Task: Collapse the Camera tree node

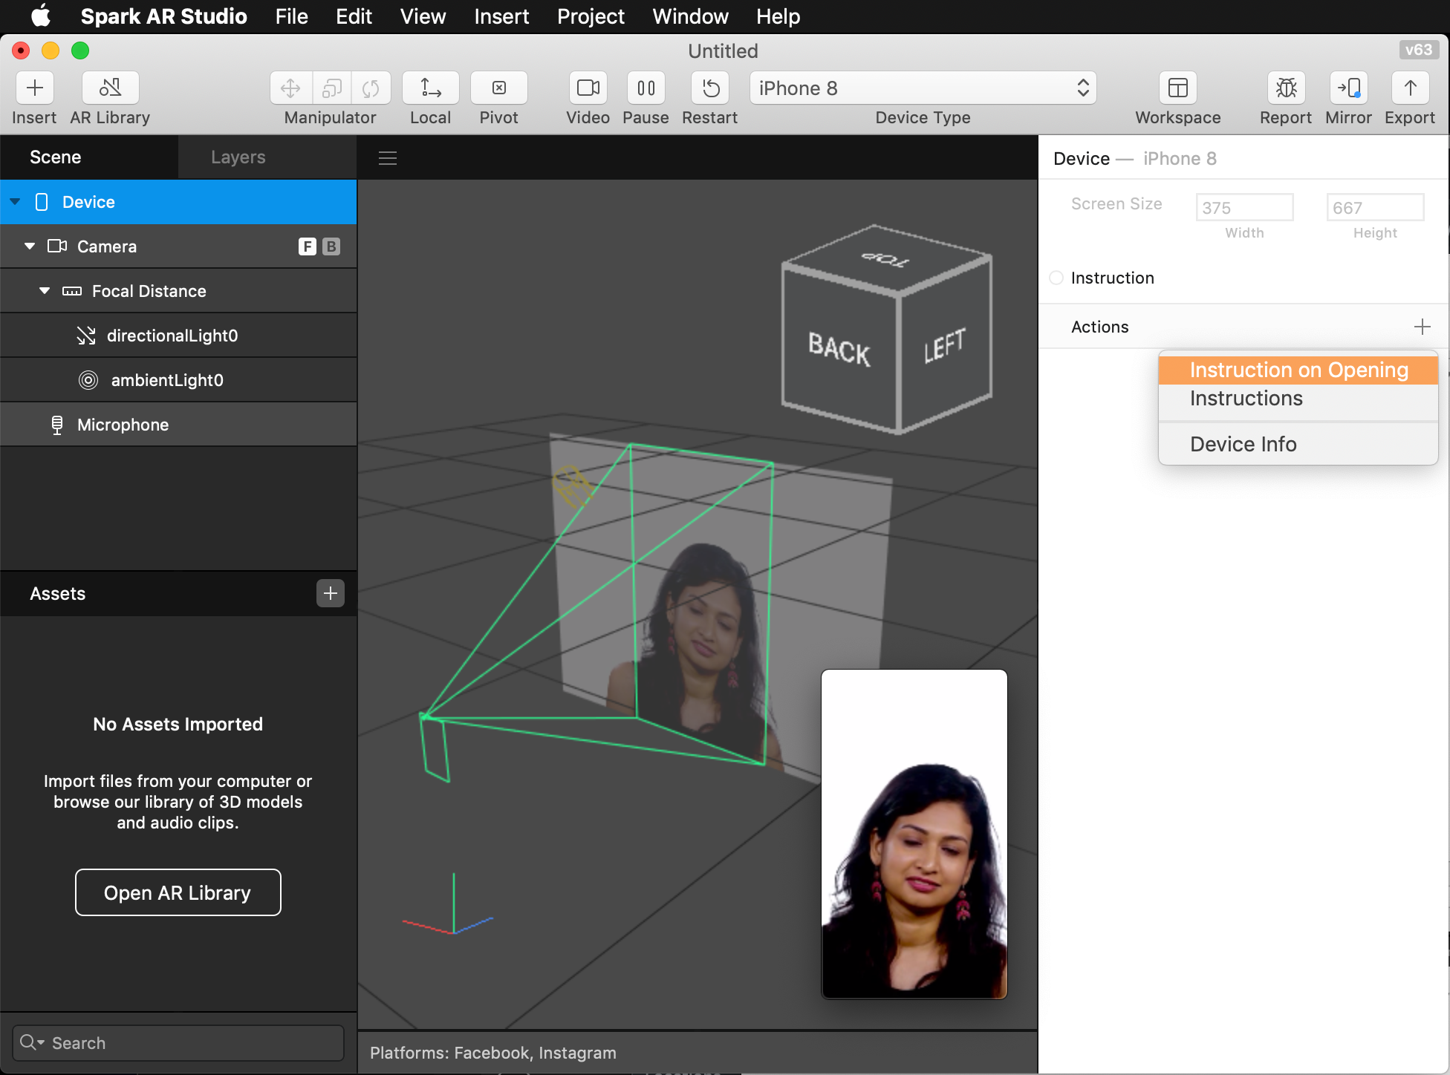Action: click(30, 246)
